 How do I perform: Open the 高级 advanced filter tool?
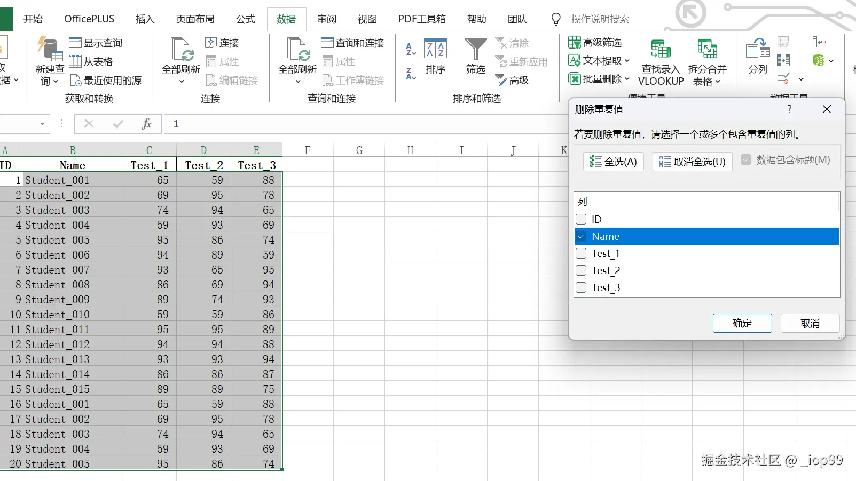(x=512, y=80)
